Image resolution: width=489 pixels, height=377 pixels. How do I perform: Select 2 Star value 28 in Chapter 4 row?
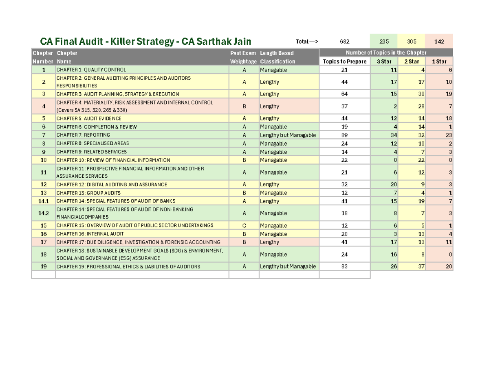pyautogui.click(x=412, y=106)
